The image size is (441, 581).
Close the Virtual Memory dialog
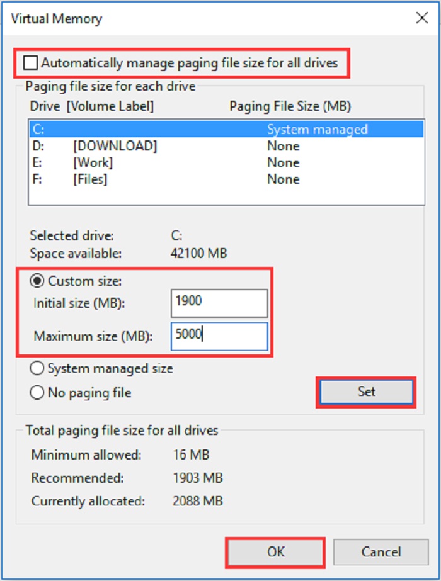point(423,18)
